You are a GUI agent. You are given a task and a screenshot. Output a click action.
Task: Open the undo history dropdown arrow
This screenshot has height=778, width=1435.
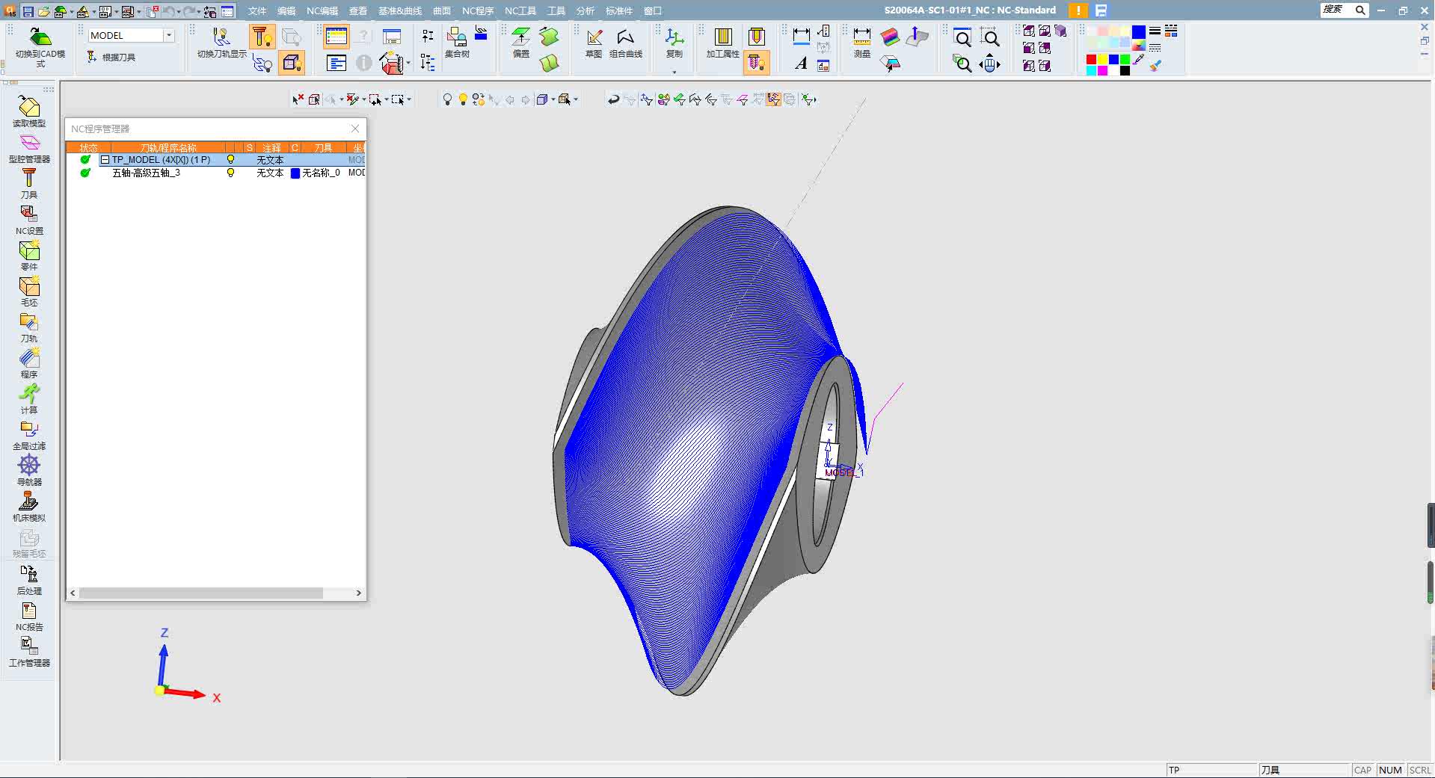(178, 11)
